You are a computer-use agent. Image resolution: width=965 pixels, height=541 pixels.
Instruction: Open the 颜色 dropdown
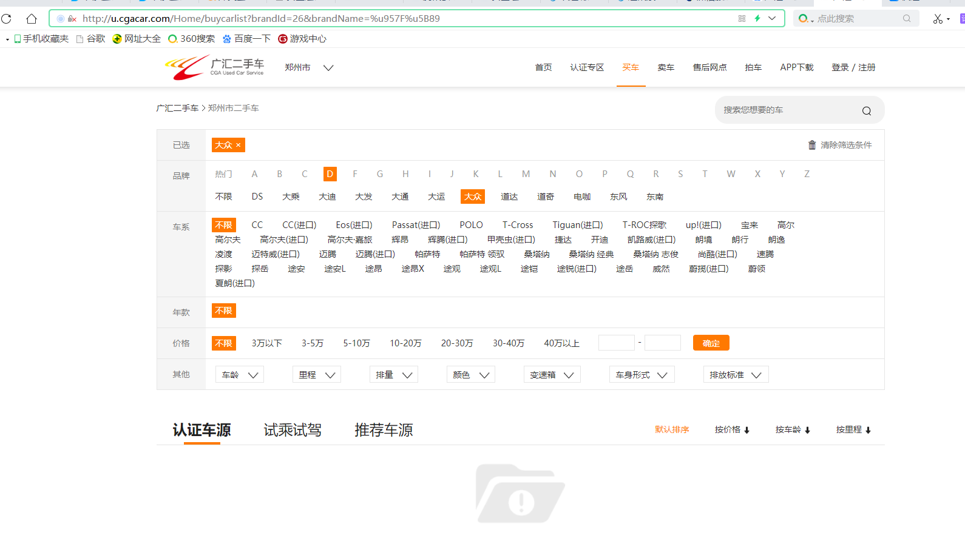471,375
